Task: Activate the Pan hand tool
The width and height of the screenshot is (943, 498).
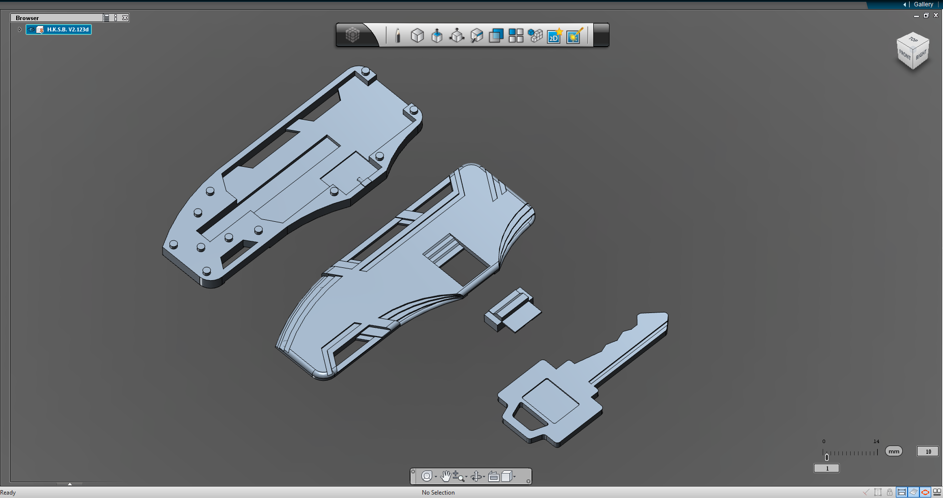Action: coord(445,476)
